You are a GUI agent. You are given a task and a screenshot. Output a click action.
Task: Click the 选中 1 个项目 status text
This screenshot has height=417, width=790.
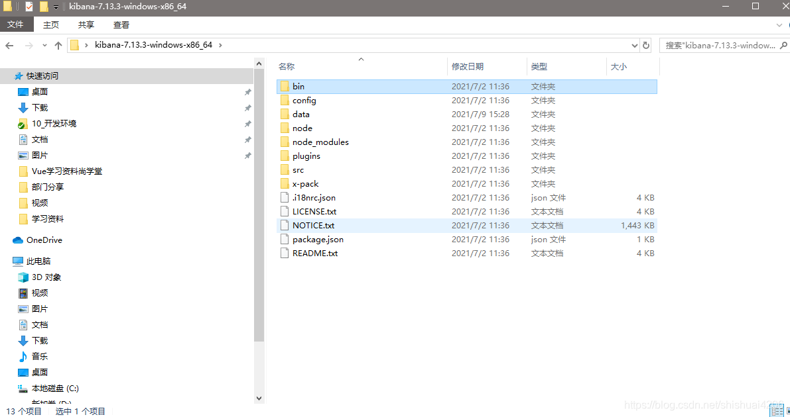(80, 412)
